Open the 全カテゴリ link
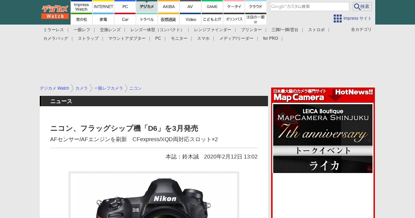This screenshot has width=415, height=218. coord(361,29)
